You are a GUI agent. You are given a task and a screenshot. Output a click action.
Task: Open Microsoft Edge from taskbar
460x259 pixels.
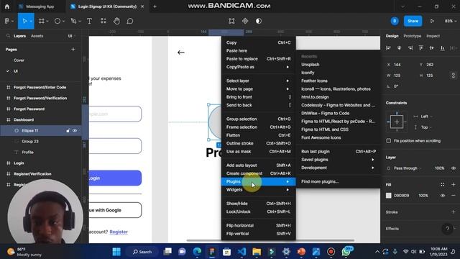point(197,252)
